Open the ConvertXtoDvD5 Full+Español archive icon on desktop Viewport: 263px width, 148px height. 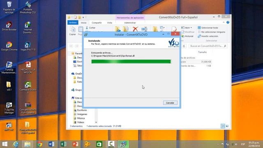[x=28, y=108]
